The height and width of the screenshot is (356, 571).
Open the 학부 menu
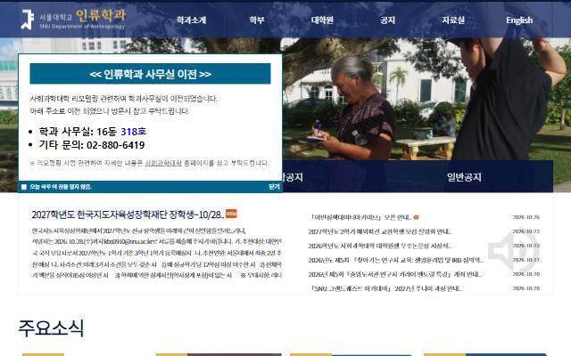click(257, 20)
